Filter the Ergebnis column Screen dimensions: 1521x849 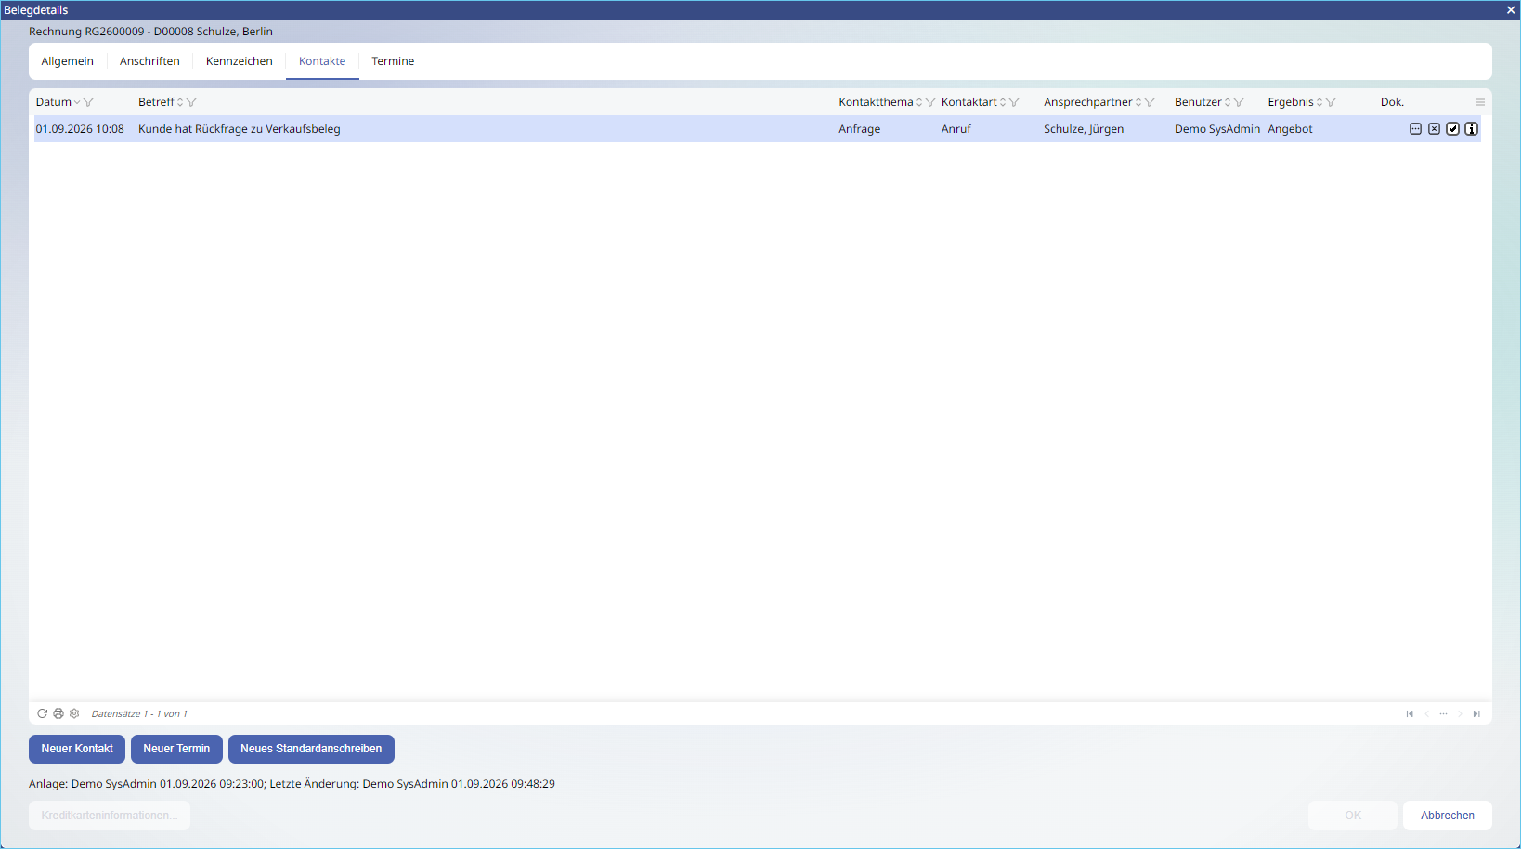click(1331, 102)
